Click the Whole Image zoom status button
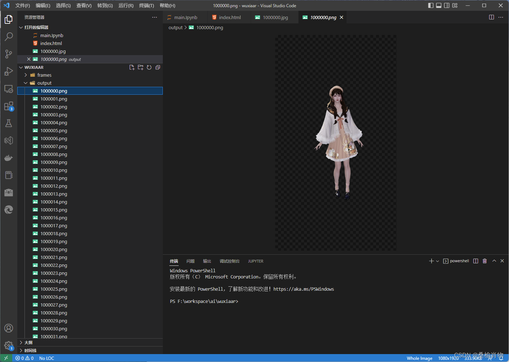Screen dimensions: 509x362 point(419,358)
